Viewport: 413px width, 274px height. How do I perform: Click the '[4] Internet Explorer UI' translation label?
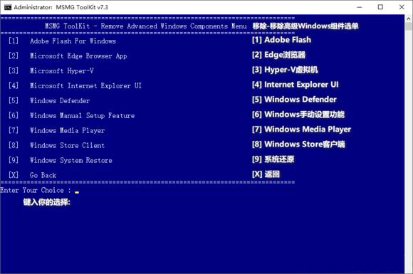(295, 85)
